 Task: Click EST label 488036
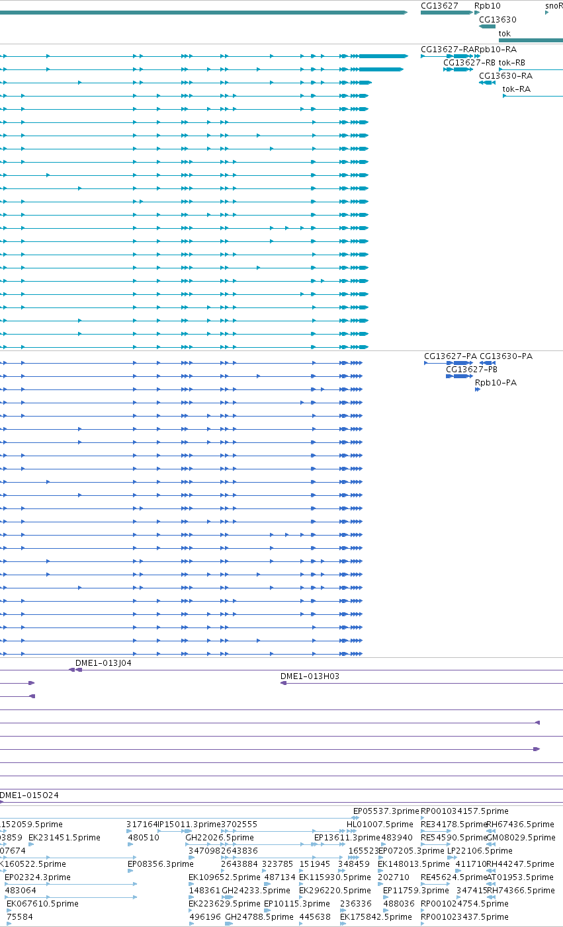coord(399,904)
